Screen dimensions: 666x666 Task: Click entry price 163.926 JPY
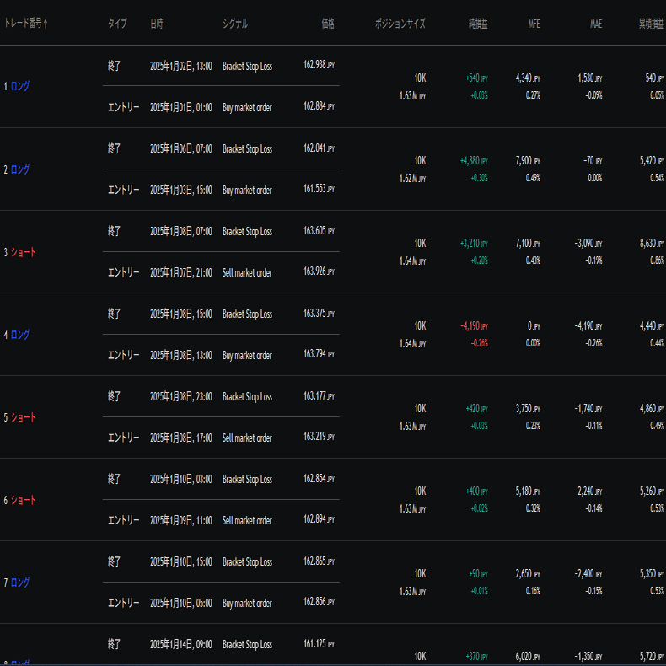tap(319, 271)
